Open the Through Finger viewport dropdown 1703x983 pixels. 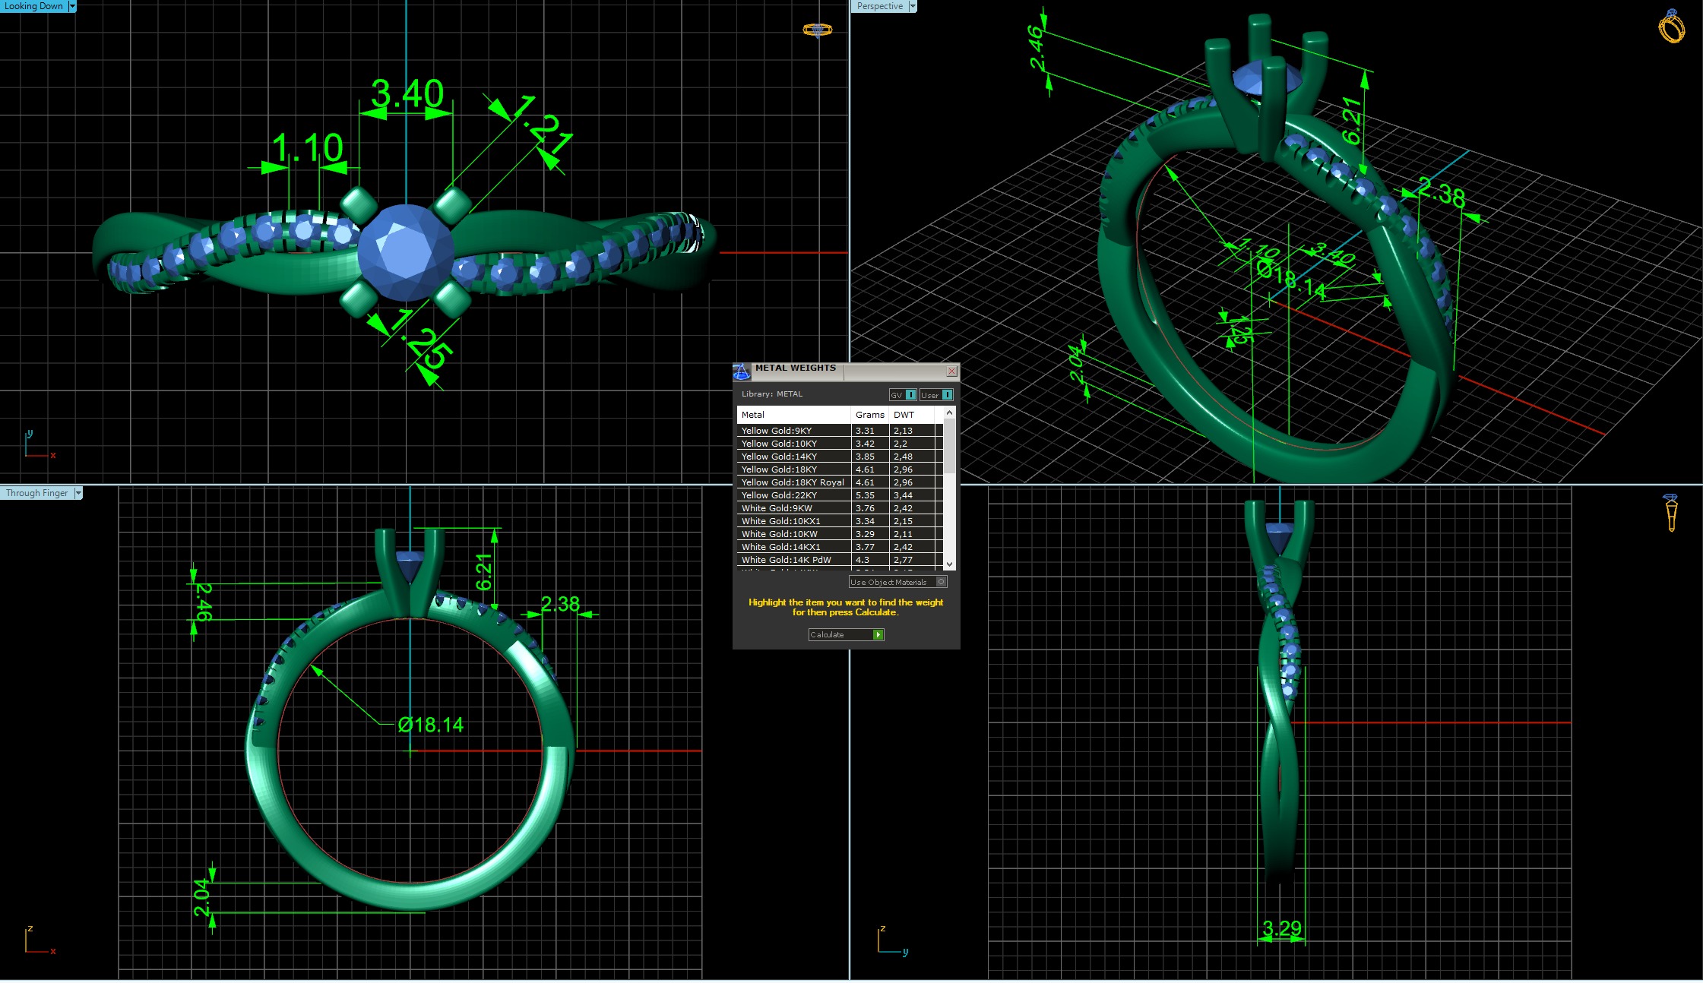[x=78, y=493]
